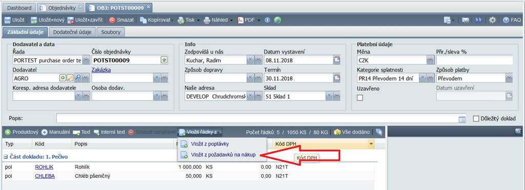Click Uložit+zavřít to save and close
This screenshot has height=190, width=525.
pyautogui.click(x=85, y=20)
